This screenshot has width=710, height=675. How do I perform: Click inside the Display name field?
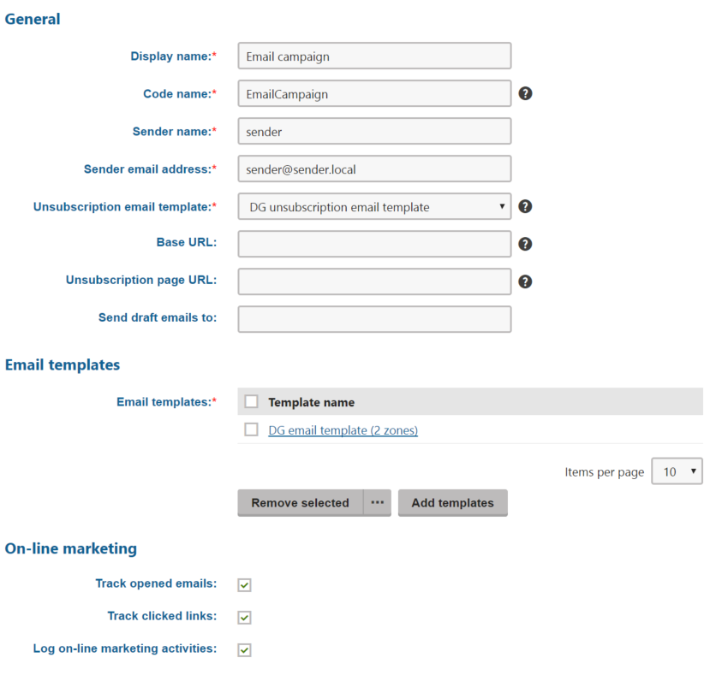[373, 56]
